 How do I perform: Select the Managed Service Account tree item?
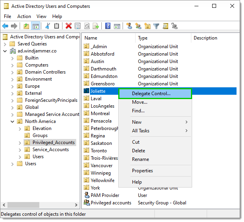tap(52, 114)
